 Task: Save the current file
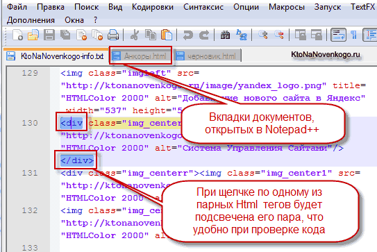point(49,35)
